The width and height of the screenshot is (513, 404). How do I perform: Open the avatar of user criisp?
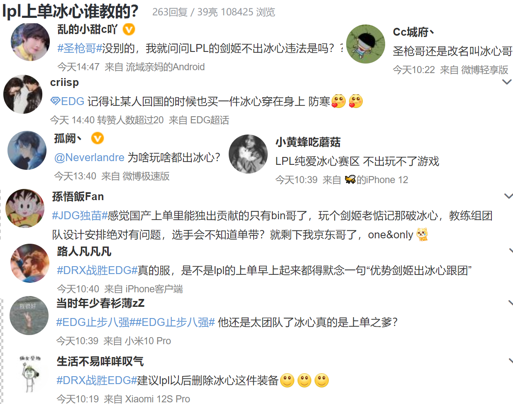point(23,94)
